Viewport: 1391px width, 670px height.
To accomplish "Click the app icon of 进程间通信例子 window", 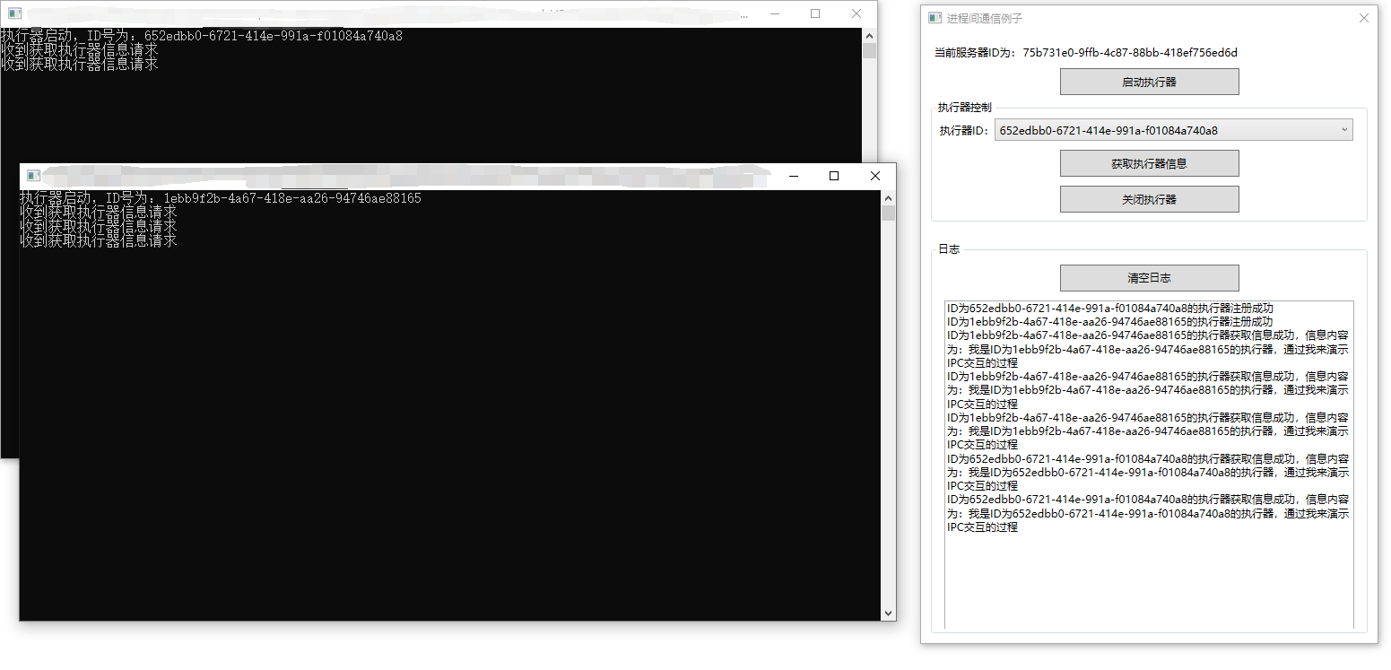I will pos(935,18).
